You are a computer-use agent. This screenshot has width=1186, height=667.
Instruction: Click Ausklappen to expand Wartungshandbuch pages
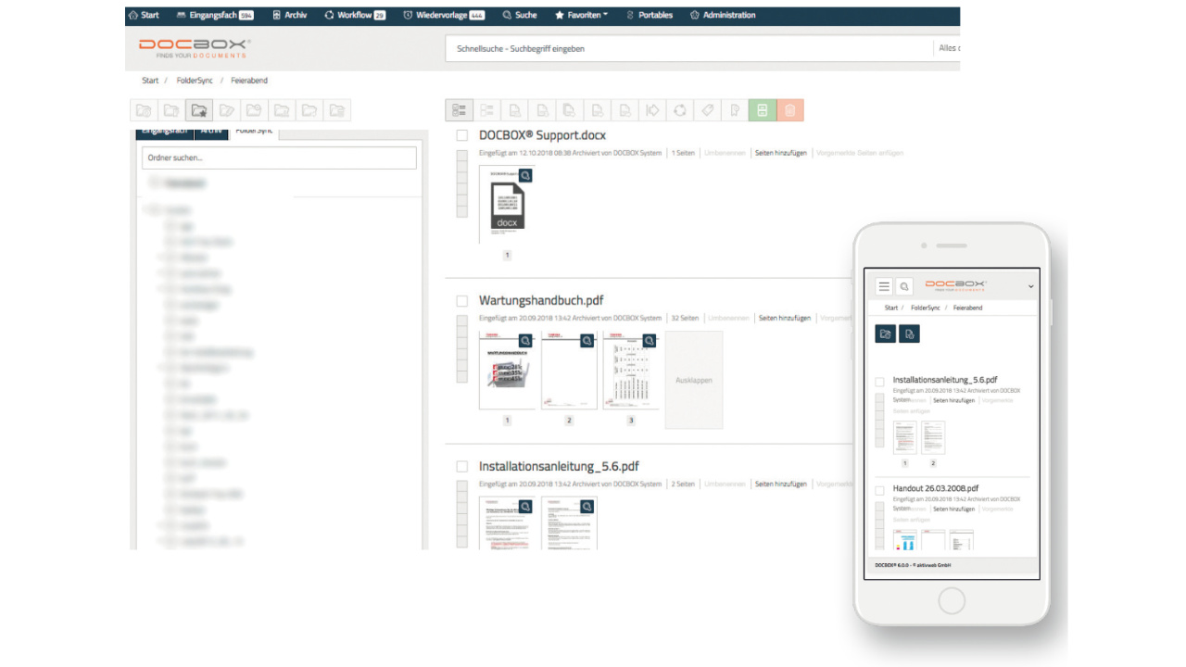pyautogui.click(x=694, y=380)
